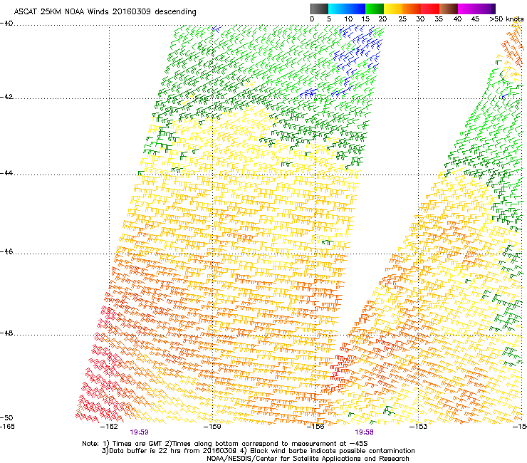This screenshot has height=463, width=527.
Task: Click the -165 longitude axis label
Action: pyautogui.click(x=7, y=427)
